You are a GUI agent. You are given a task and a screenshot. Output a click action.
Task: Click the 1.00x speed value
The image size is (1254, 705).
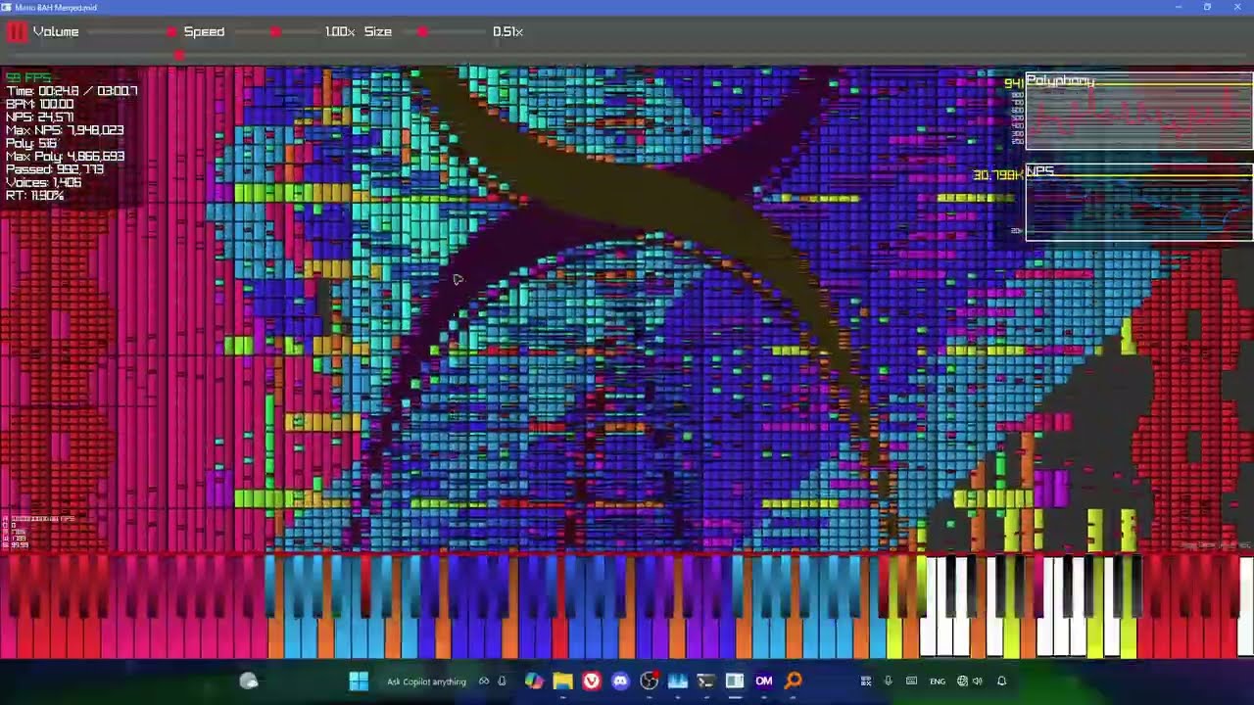click(x=340, y=32)
